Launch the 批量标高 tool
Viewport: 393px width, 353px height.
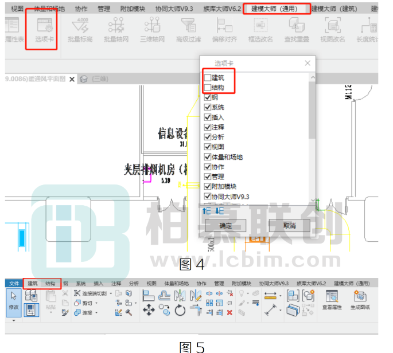80,30
